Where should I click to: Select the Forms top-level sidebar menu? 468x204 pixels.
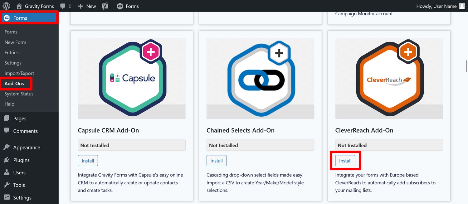pos(29,18)
